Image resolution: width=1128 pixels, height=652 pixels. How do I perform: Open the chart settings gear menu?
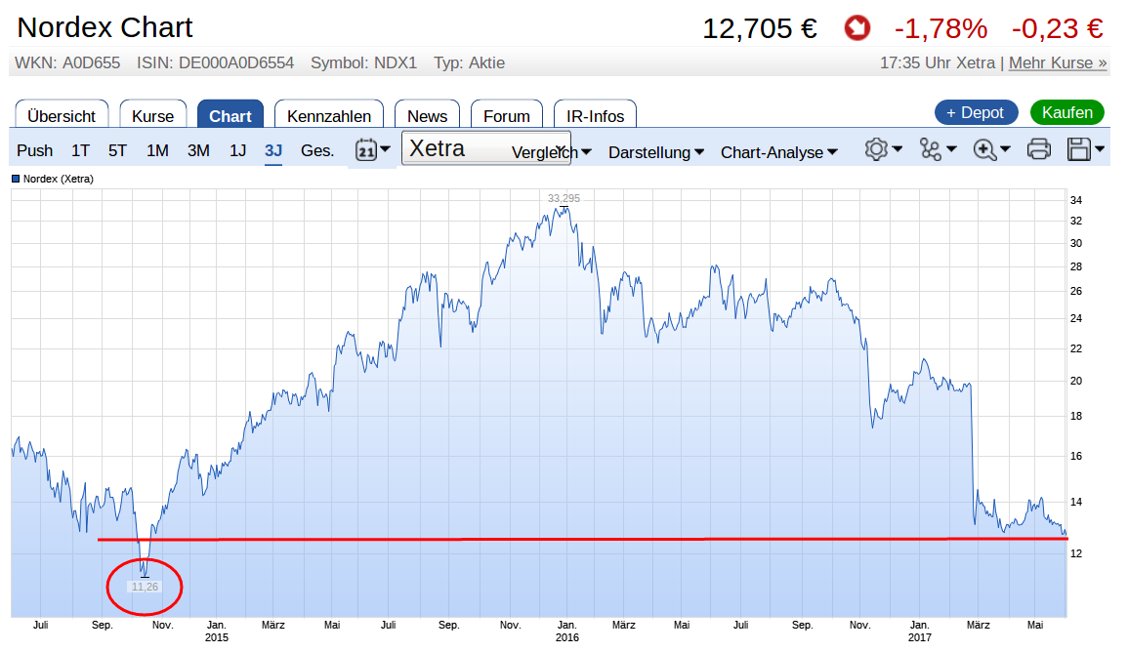[884, 149]
